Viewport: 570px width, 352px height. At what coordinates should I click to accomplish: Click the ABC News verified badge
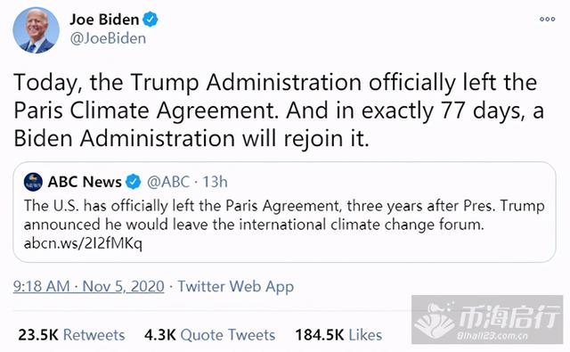point(134,182)
